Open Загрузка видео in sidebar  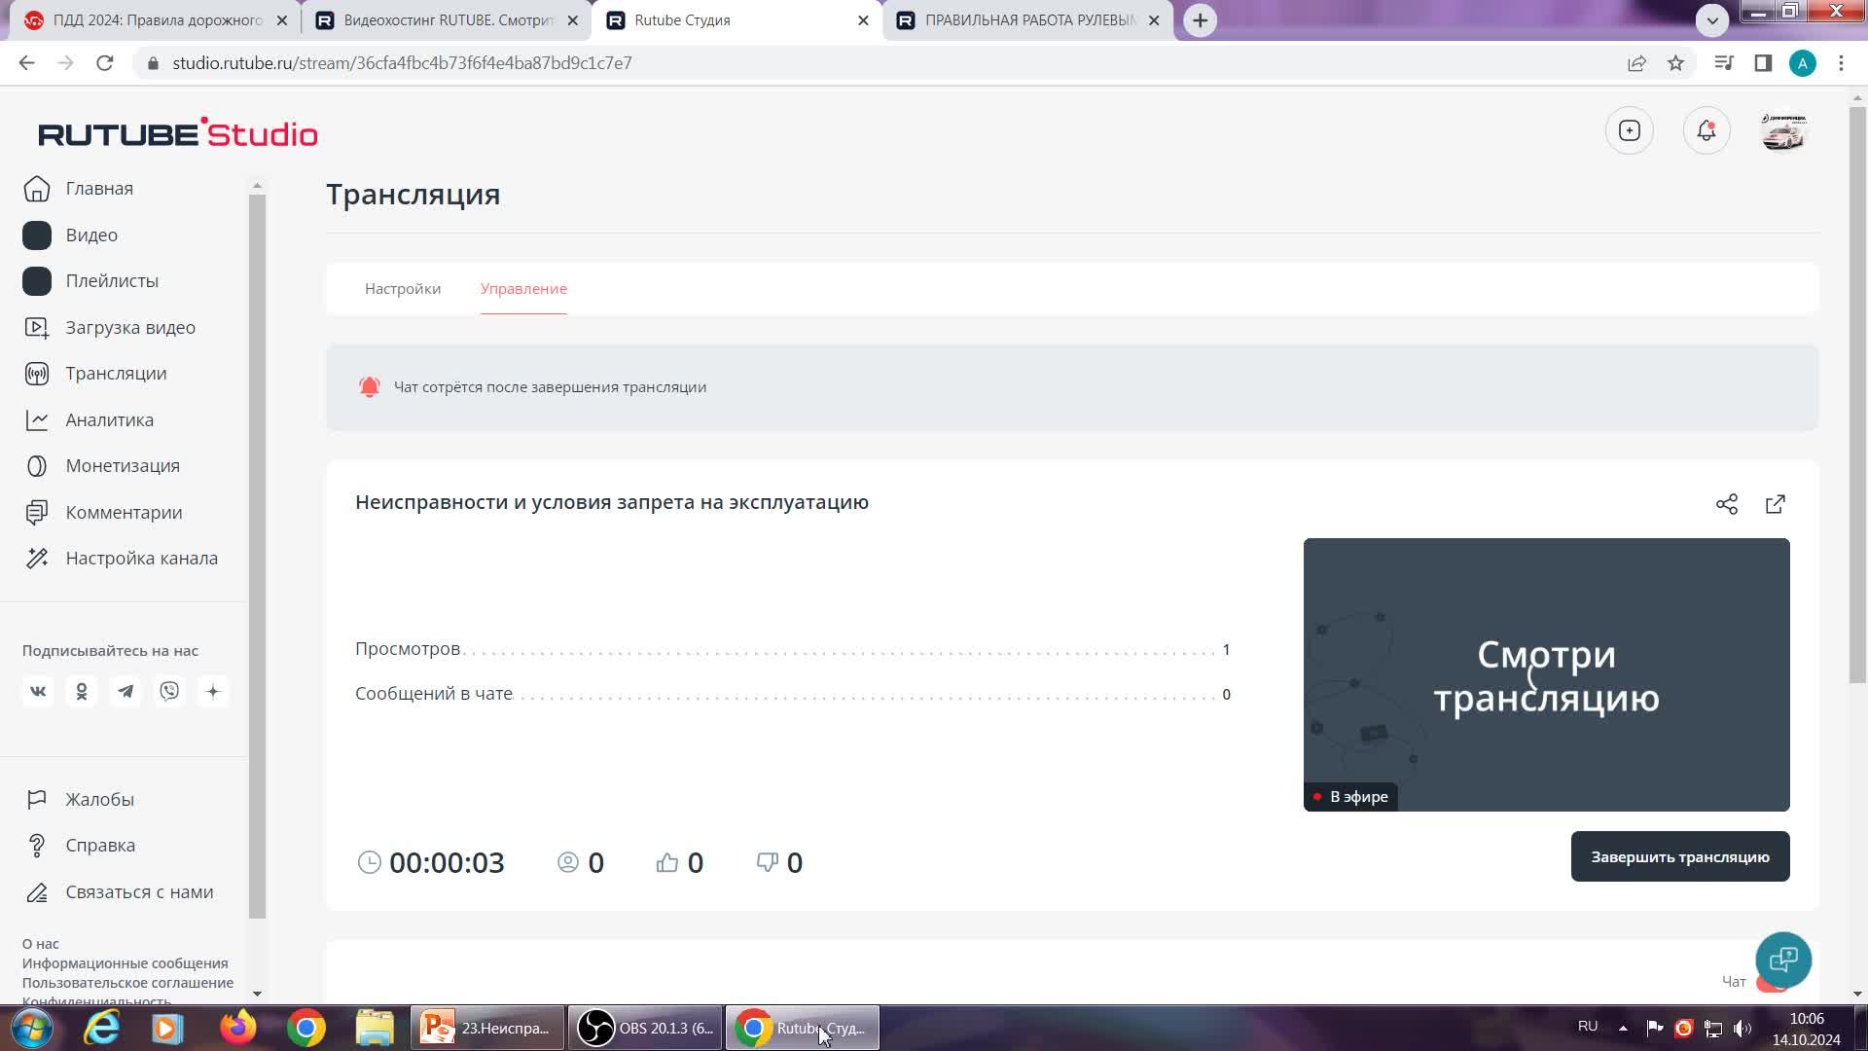129,327
